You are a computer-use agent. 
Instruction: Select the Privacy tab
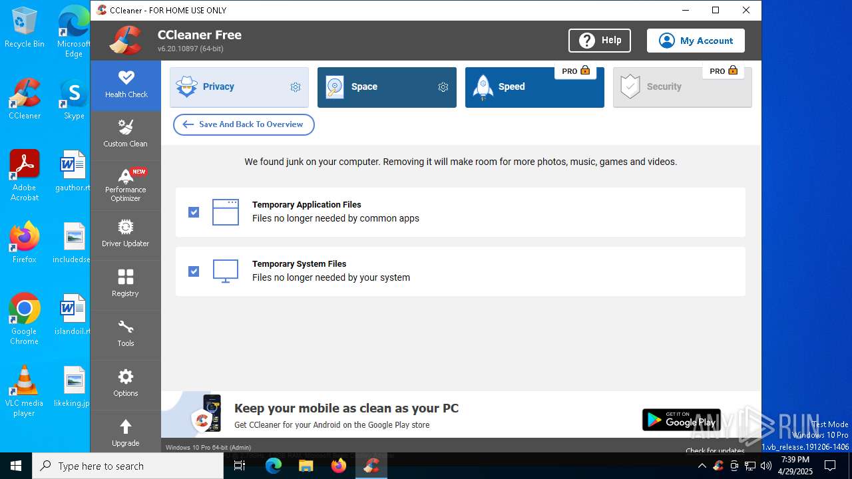pyautogui.click(x=239, y=87)
